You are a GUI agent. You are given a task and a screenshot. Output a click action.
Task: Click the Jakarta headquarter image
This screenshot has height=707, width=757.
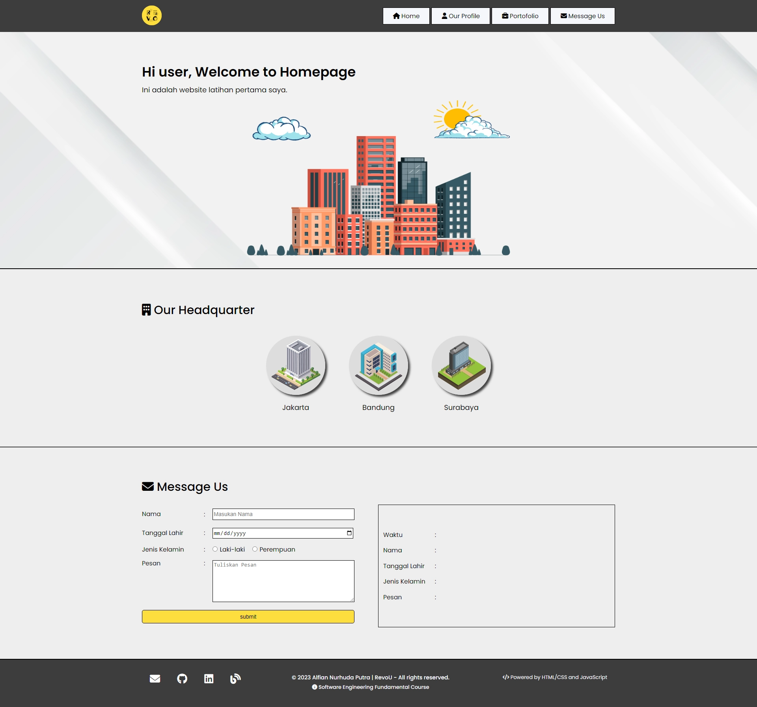(296, 365)
